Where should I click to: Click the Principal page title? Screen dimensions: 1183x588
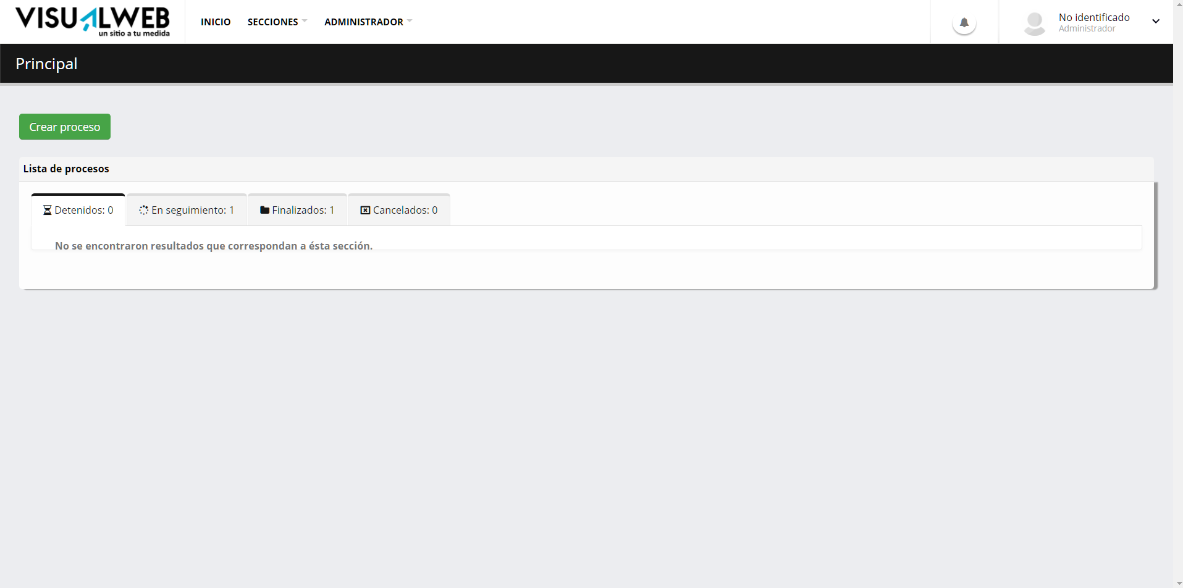pyautogui.click(x=46, y=64)
